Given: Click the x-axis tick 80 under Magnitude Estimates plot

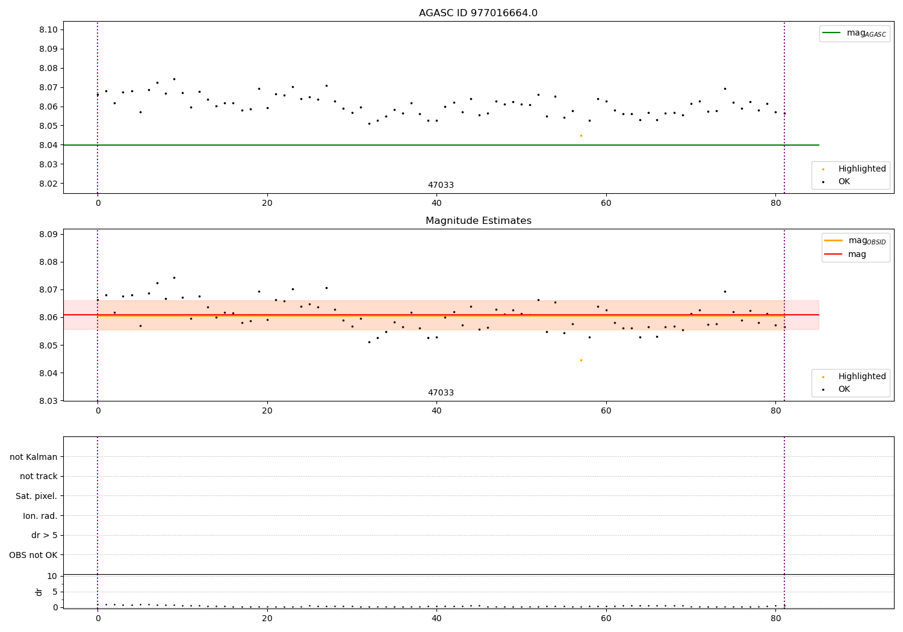Looking at the screenshot, I should point(775,411).
